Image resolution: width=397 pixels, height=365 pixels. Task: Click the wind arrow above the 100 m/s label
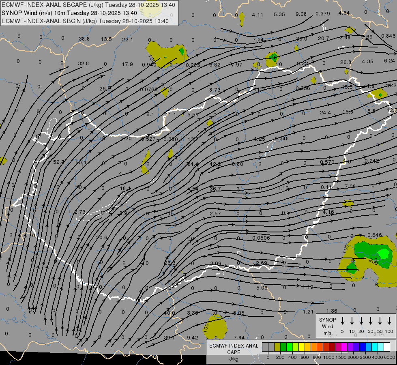(x=389, y=321)
